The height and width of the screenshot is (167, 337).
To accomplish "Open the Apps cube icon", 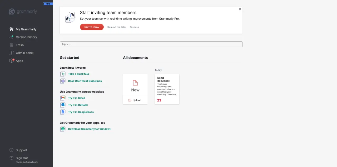I will click(11, 61).
